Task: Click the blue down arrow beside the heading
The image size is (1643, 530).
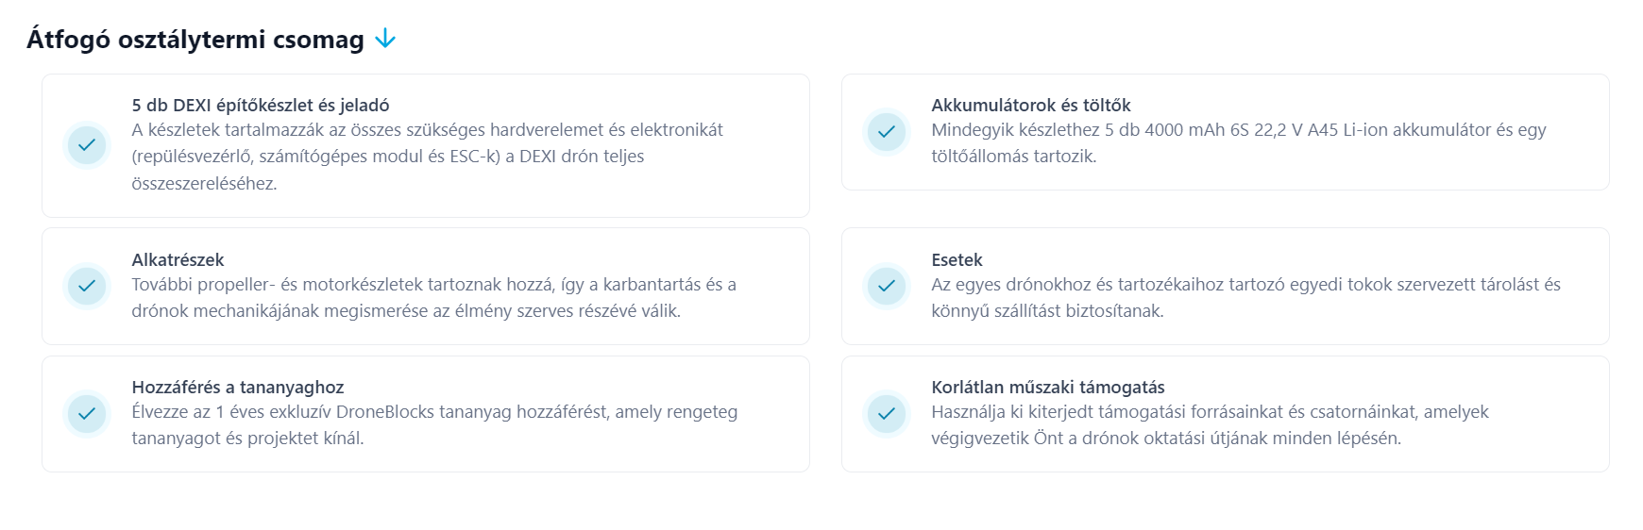Action: pos(385,39)
